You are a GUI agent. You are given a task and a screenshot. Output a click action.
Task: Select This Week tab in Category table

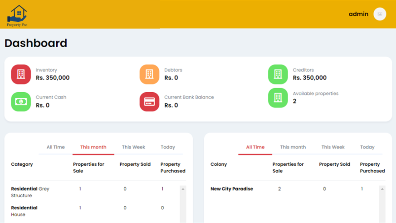133,147
